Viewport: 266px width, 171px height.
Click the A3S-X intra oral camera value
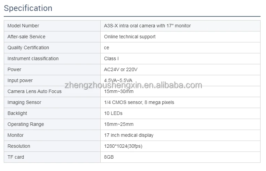[147, 26]
